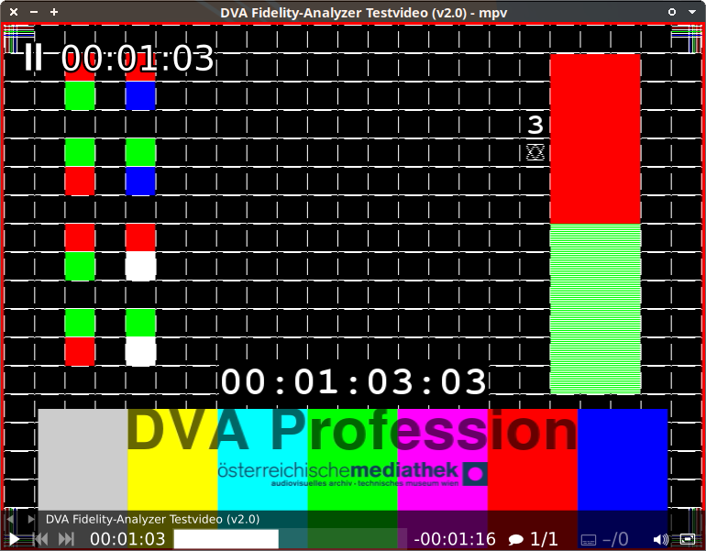Toggle elapsed time display 00:01:03
Viewport: 706px width, 551px height.
pyautogui.click(x=127, y=539)
